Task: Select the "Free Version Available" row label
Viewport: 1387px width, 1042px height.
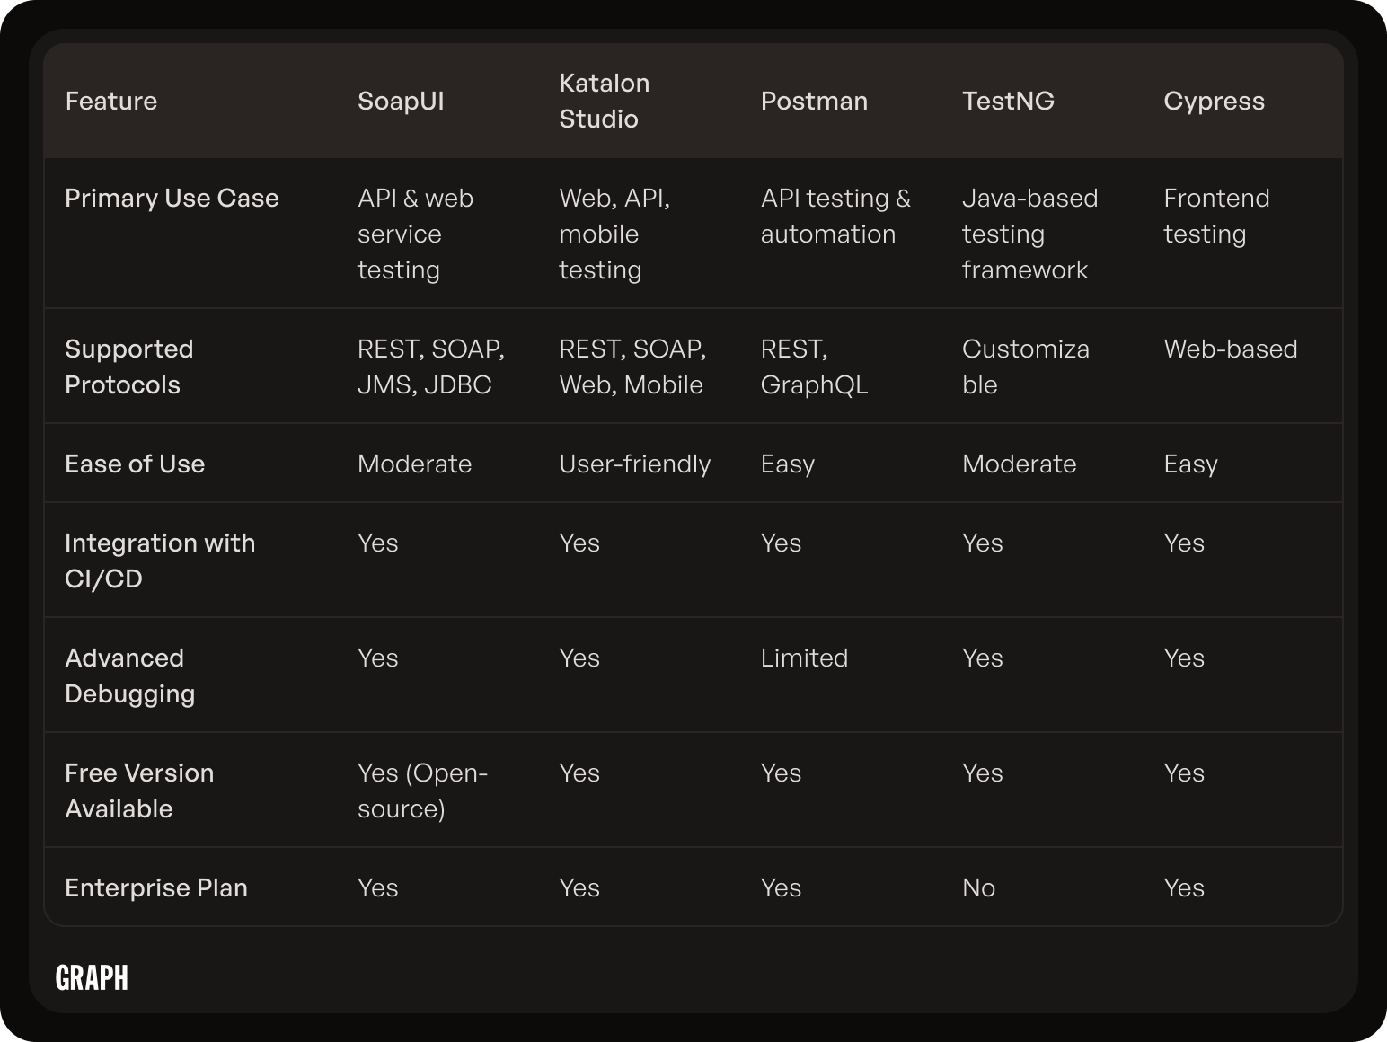Action: [139, 790]
